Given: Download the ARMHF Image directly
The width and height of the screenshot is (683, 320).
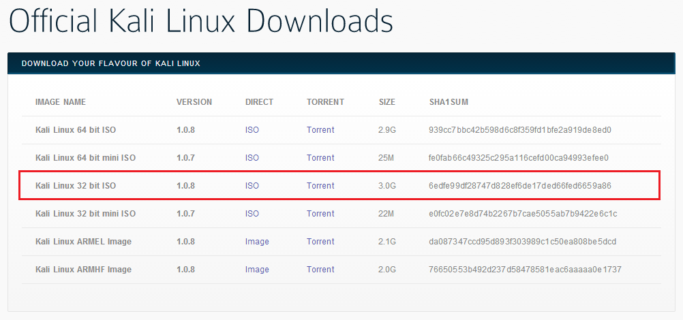Looking at the screenshot, I should coord(257,270).
